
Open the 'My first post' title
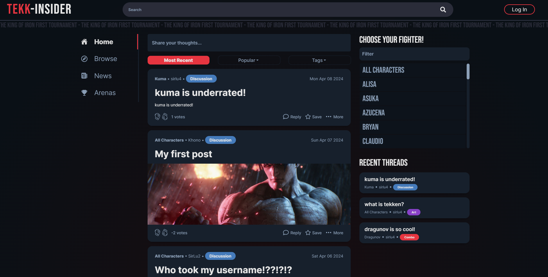(183, 154)
